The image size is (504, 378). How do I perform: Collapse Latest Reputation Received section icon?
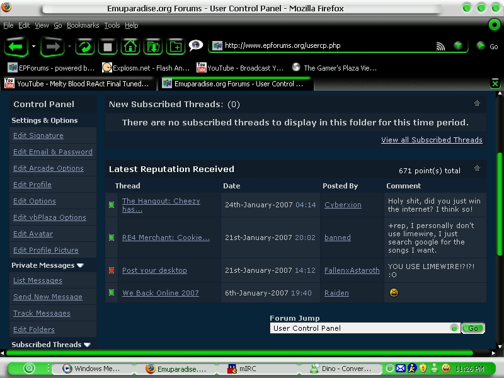pos(478,168)
